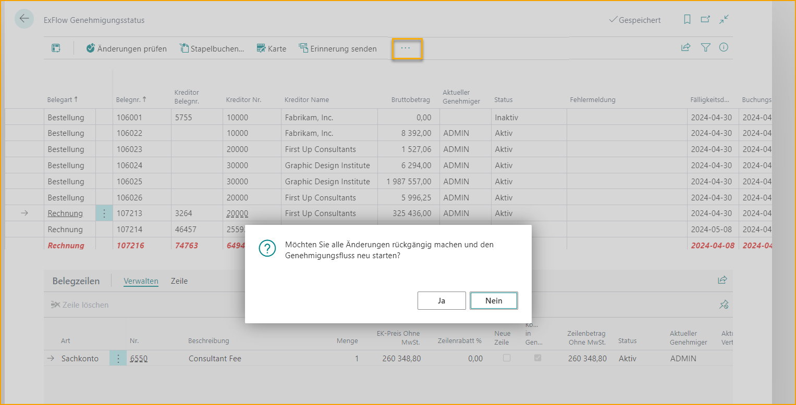Pin the Belegzeilen toolbar
This screenshot has height=405, width=796.
[x=724, y=305]
